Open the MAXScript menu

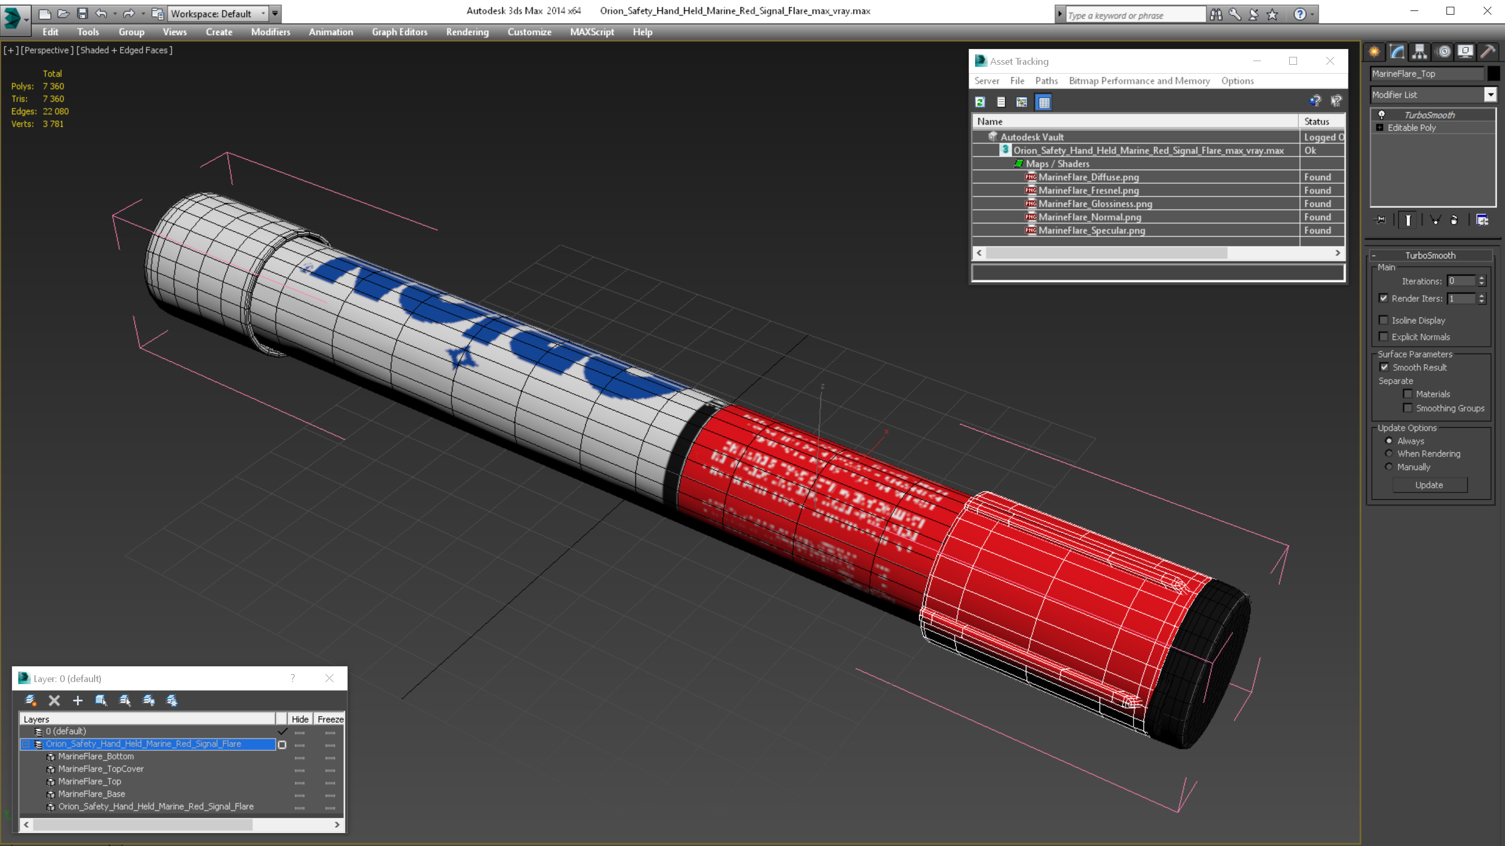pyautogui.click(x=592, y=32)
